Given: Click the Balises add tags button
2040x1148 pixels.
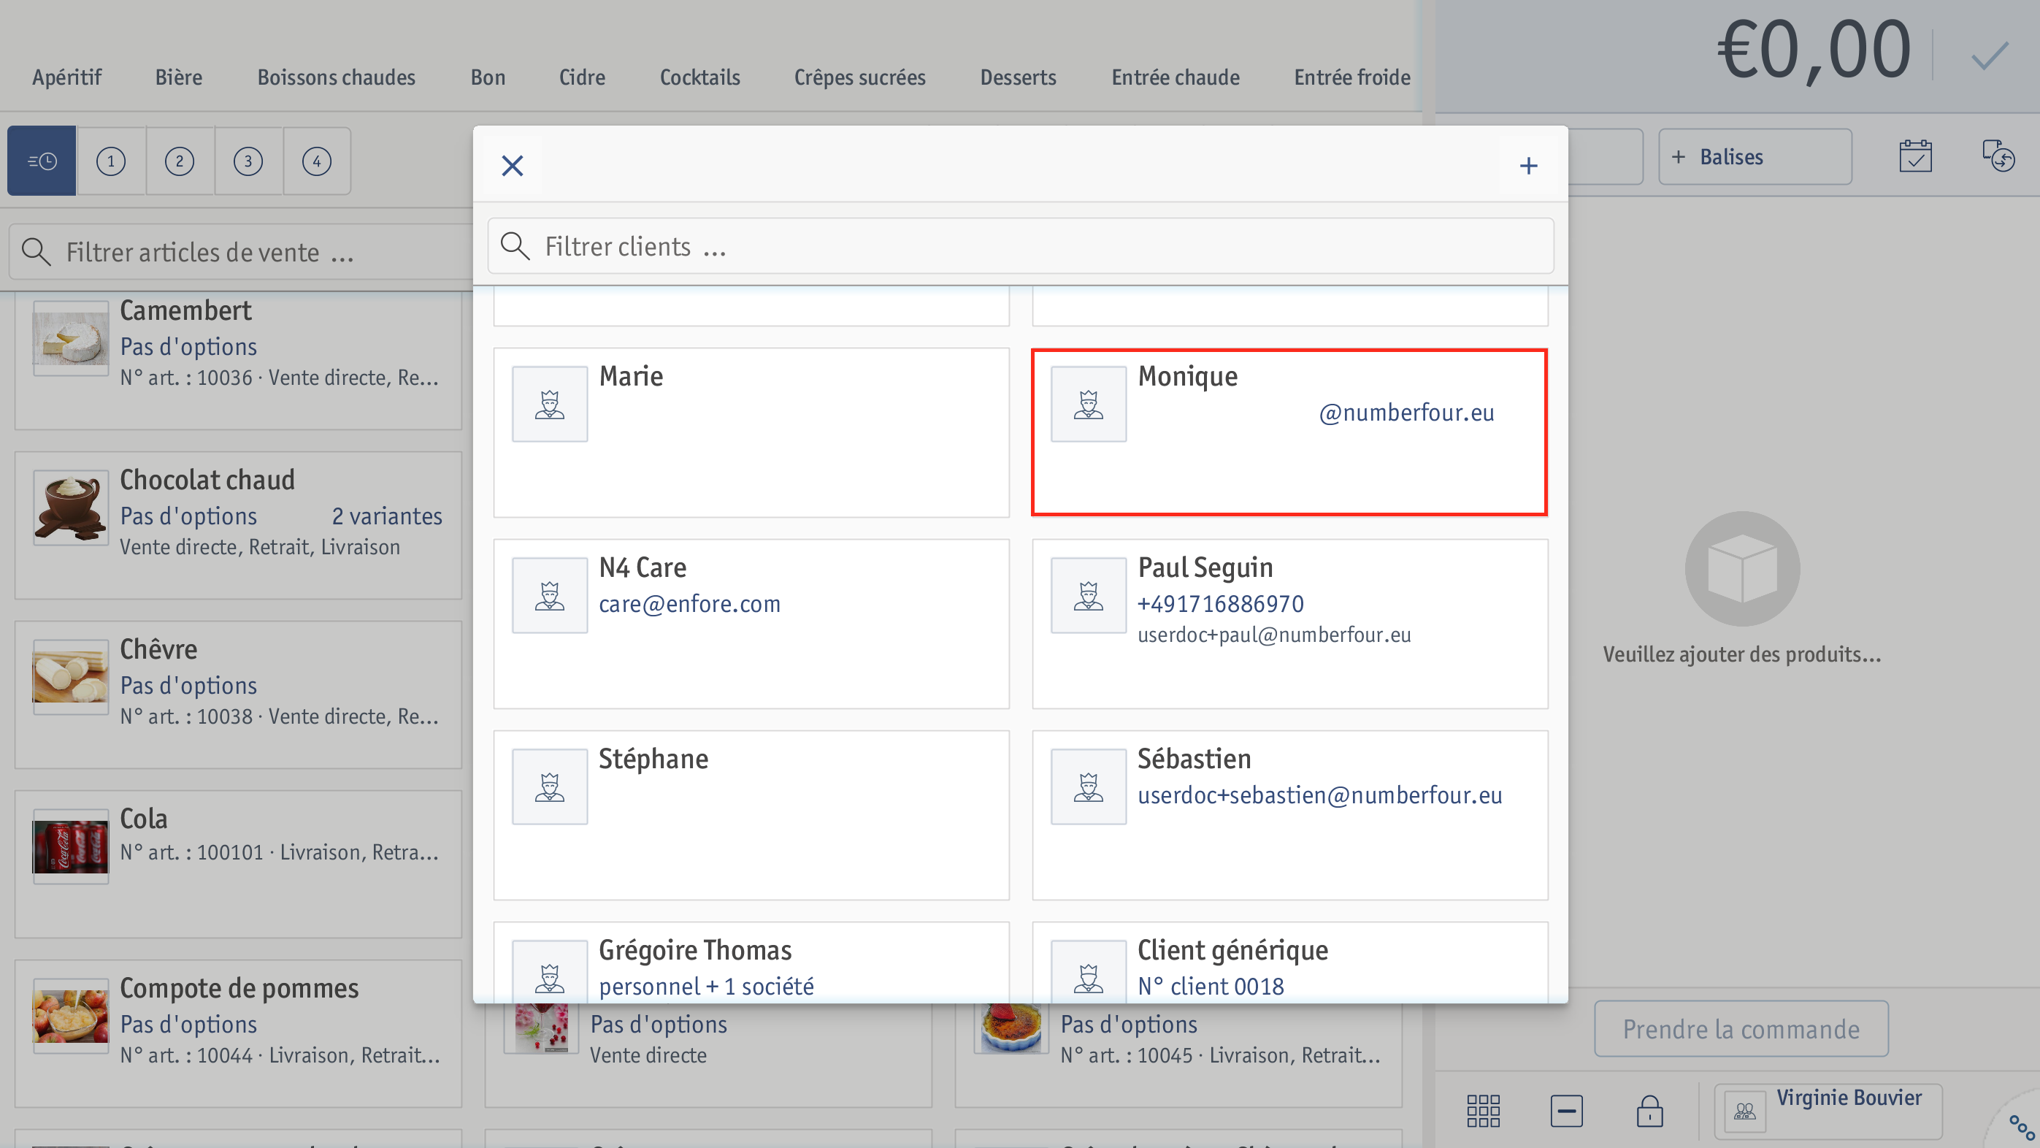Looking at the screenshot, I should (1755, 157).
